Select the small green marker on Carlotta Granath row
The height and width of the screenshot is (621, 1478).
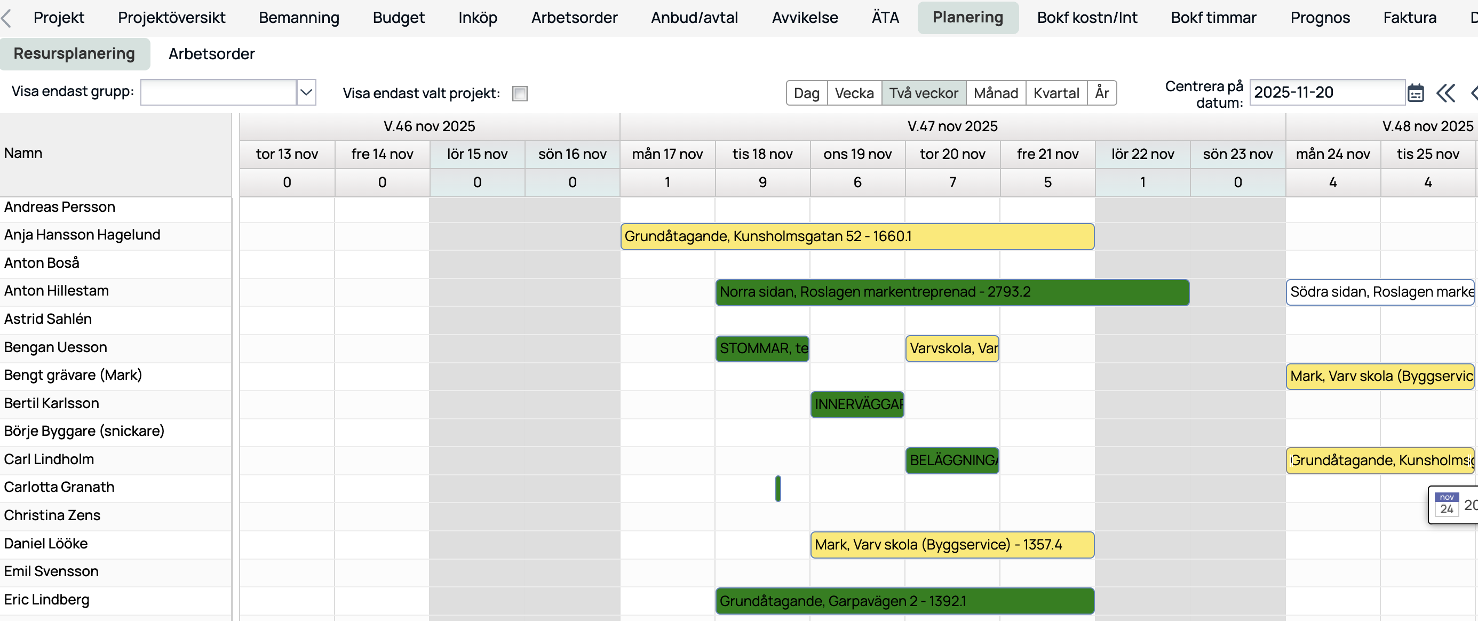778,488
